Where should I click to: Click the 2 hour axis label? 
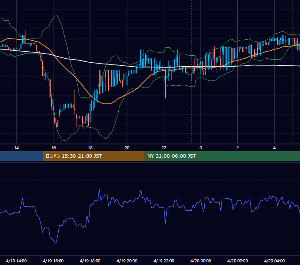[x=238, y=148]
